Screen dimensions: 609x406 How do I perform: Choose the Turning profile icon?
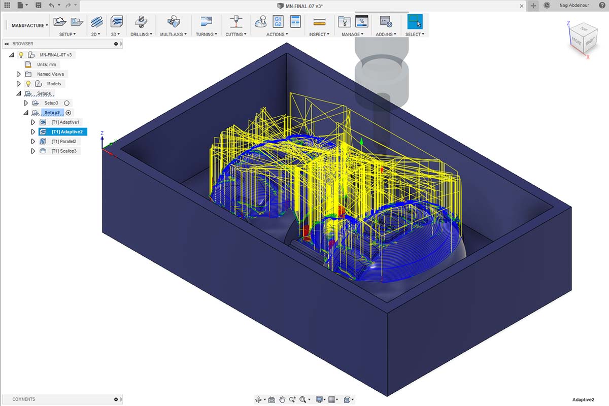click(206, 22)
